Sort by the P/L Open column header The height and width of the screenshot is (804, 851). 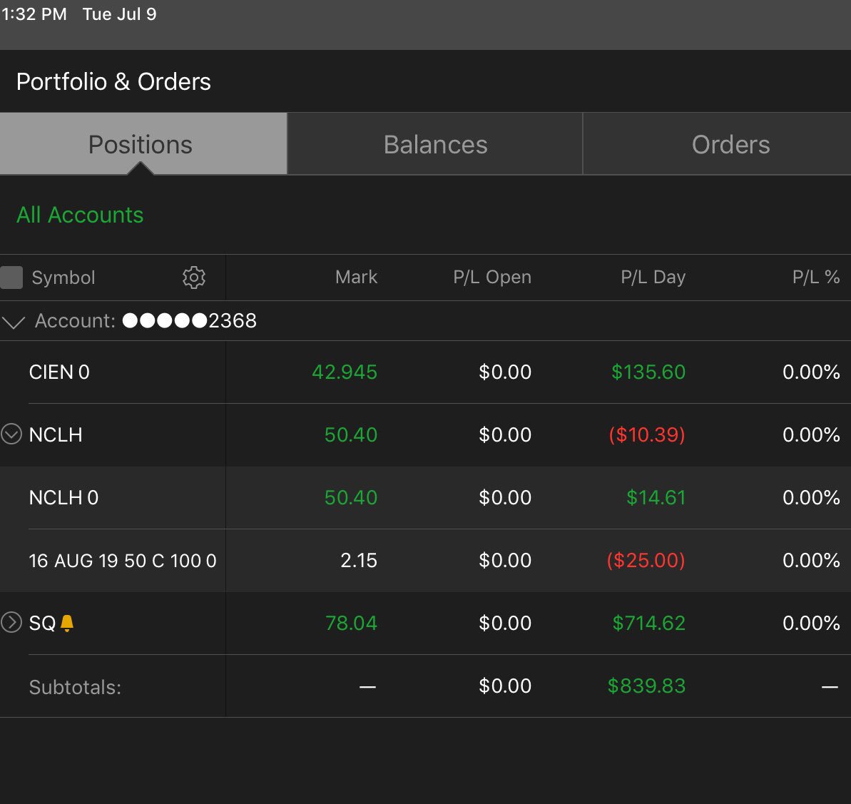coord(492,277)
